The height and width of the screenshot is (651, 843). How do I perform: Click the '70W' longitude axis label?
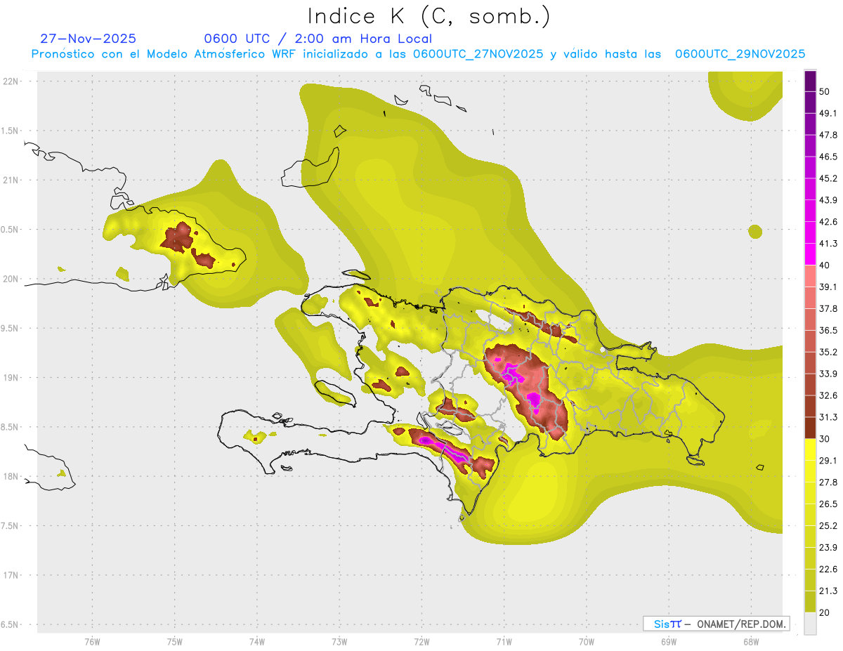pos(587,641)
